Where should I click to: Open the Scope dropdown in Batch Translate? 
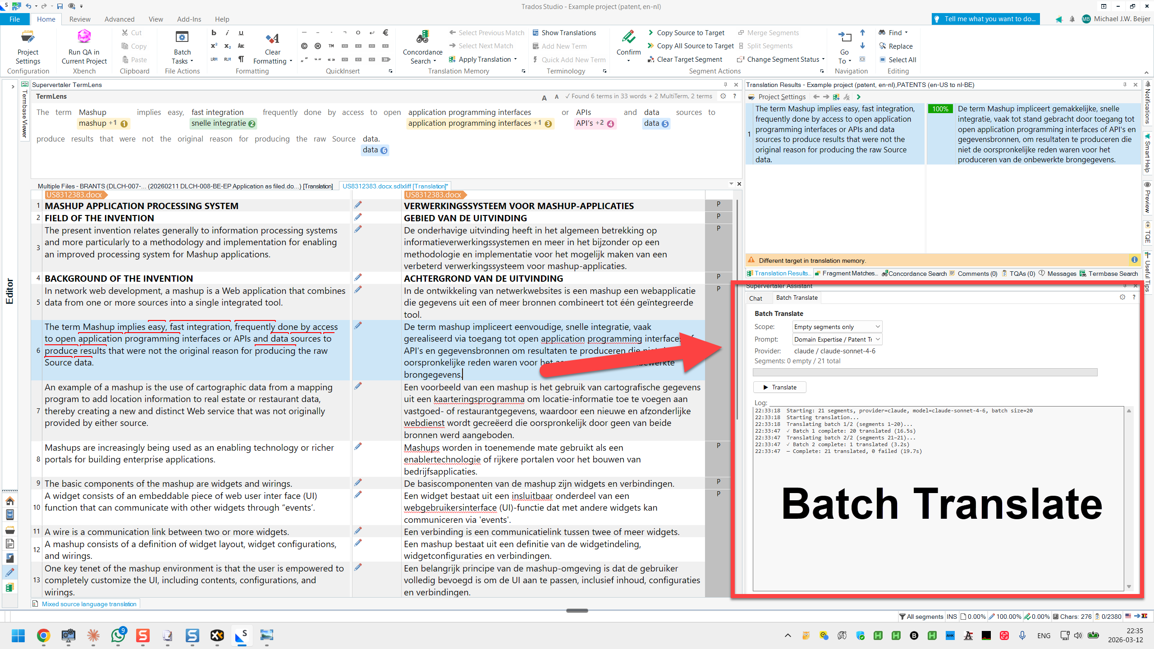[837, 327]
